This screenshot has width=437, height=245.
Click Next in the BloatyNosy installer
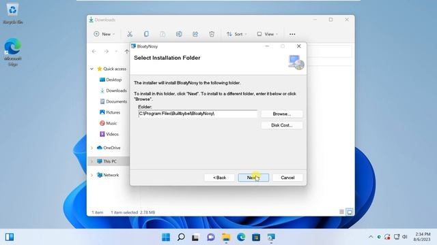[x=253, y=178]
